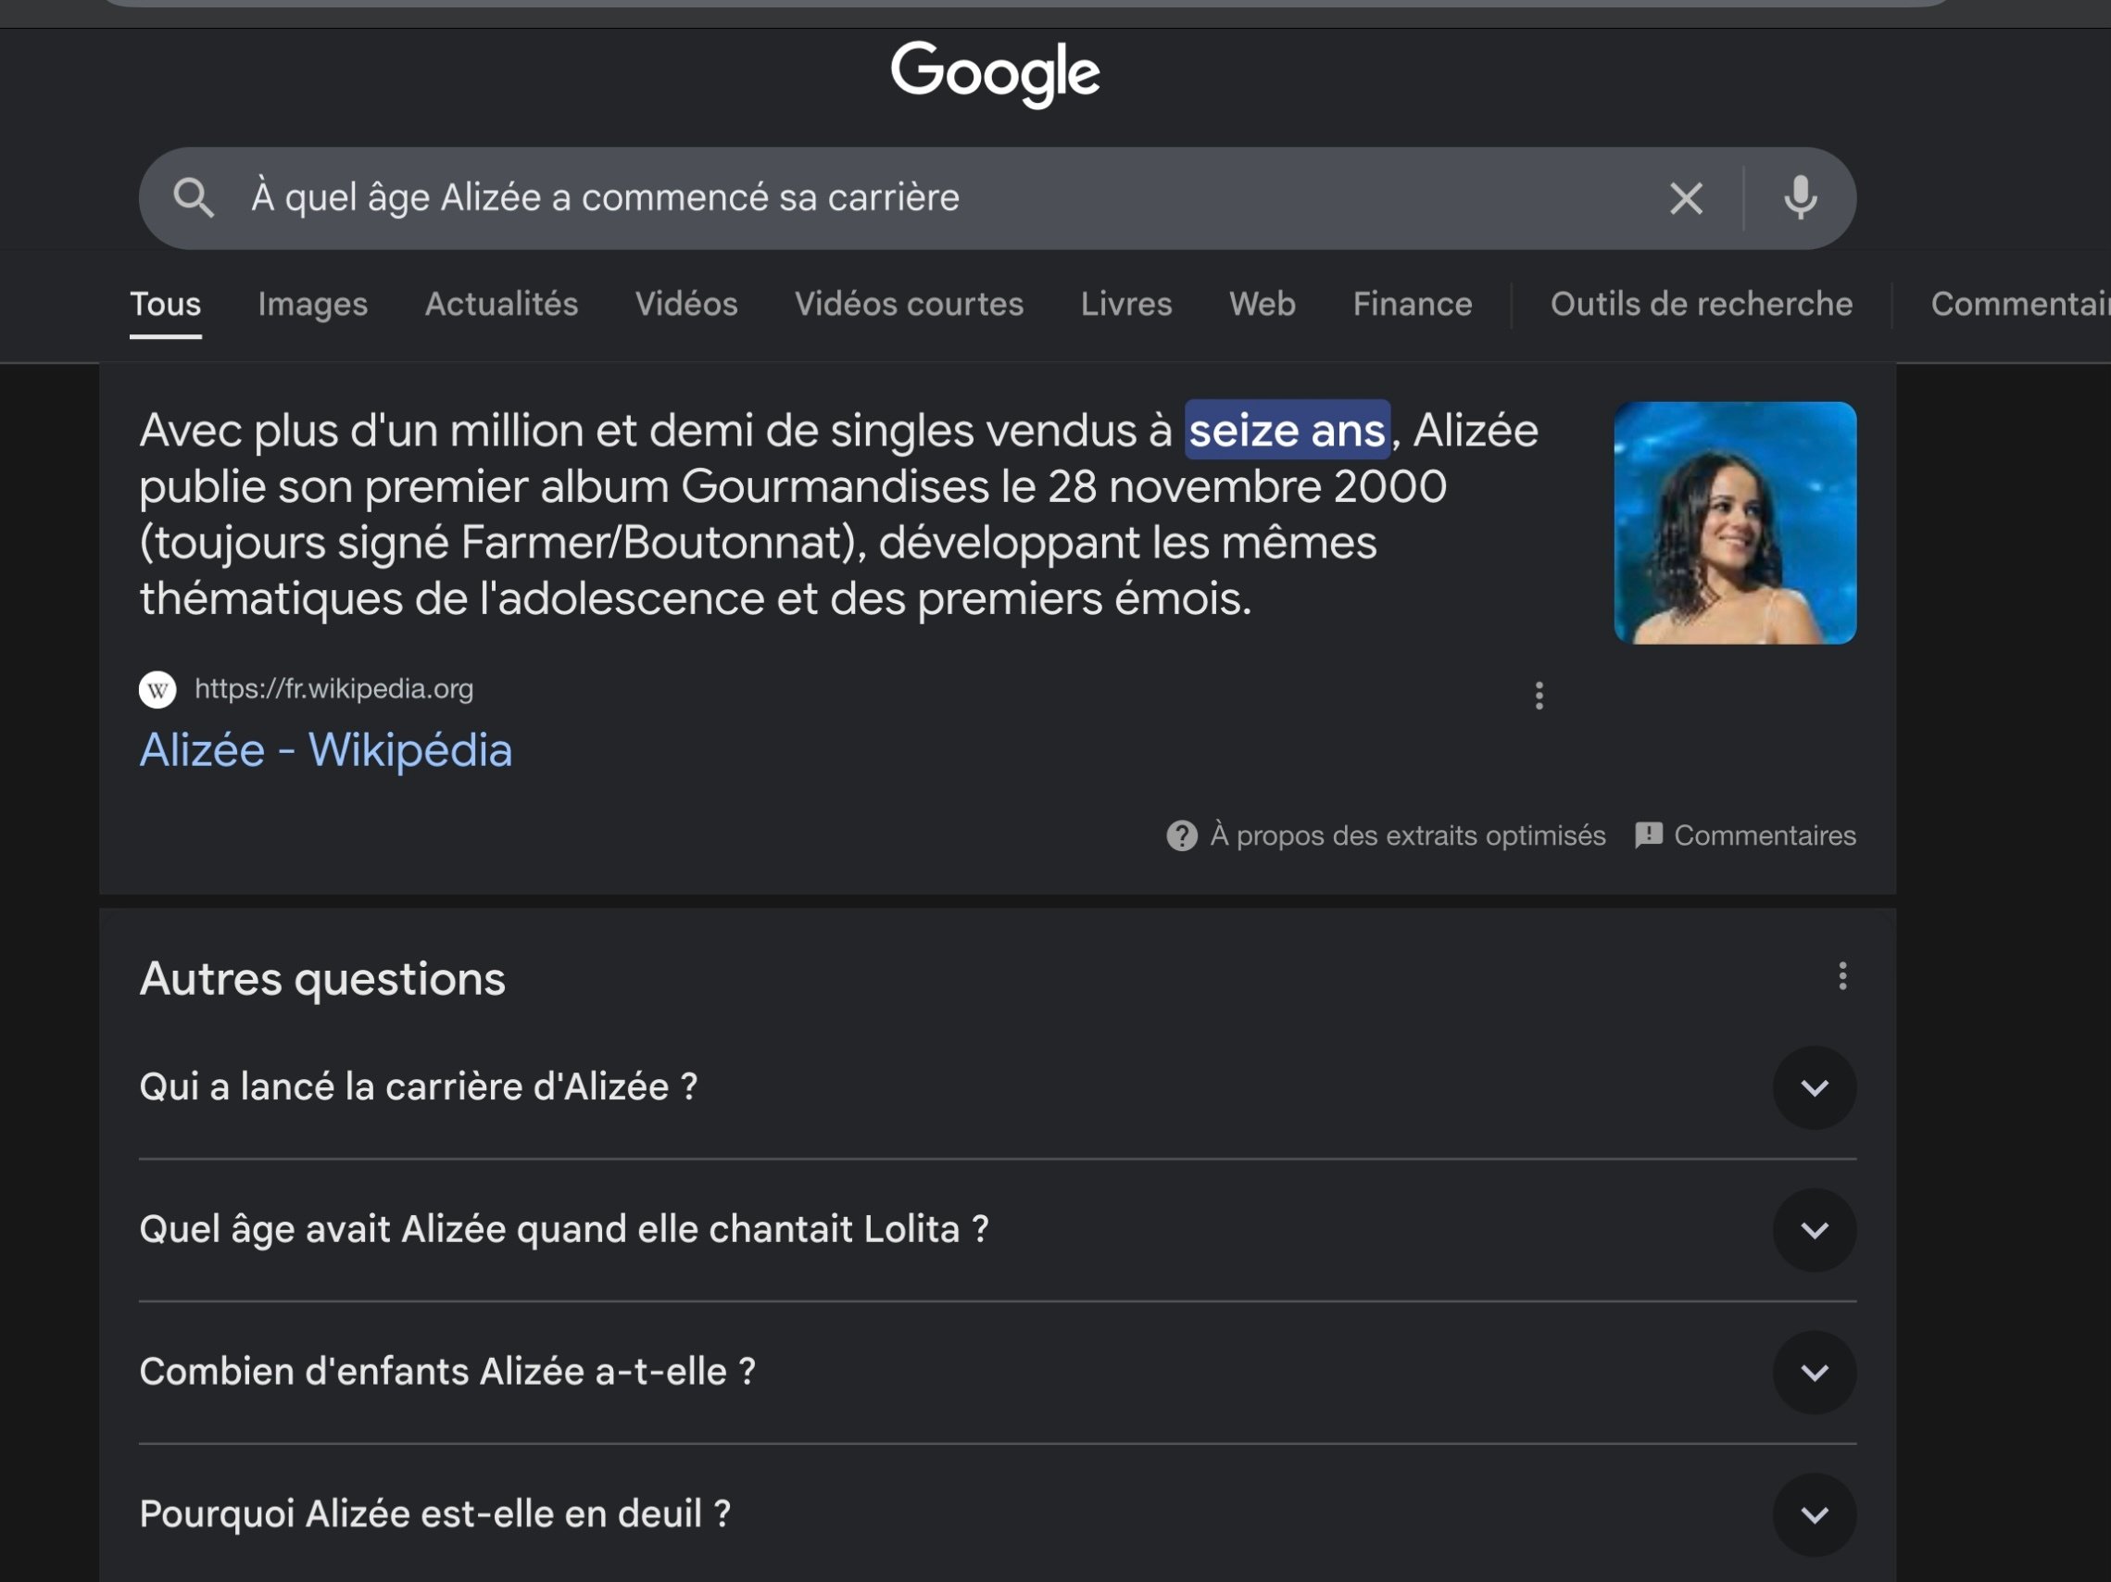Open the Vidéos courtes tab
The image size is (2111, 1582).
click(909, 304)
